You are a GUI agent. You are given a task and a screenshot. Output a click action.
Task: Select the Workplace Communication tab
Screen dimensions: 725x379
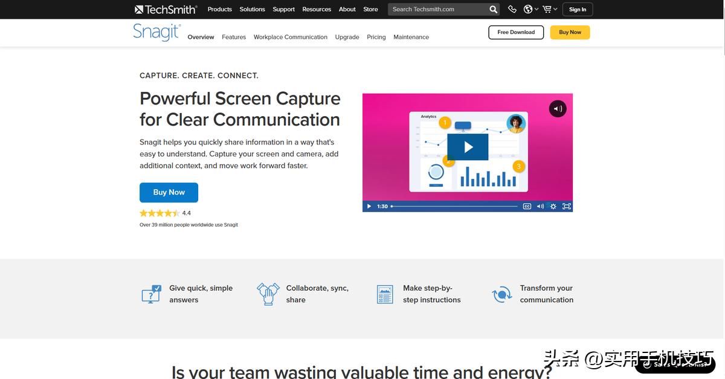(291, 37)
